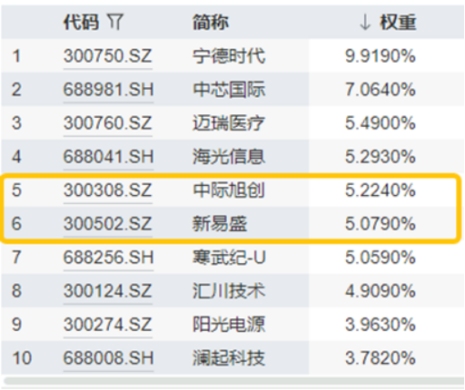Select the name 阳光电源
The height and width of the screenshot is (390, 465).
point(229,325)
